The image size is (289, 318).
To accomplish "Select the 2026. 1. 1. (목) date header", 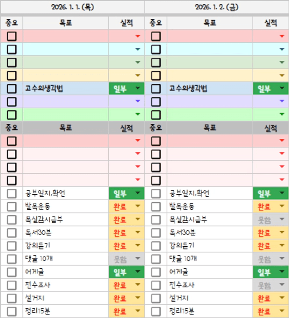I will [x=72, y=7].
